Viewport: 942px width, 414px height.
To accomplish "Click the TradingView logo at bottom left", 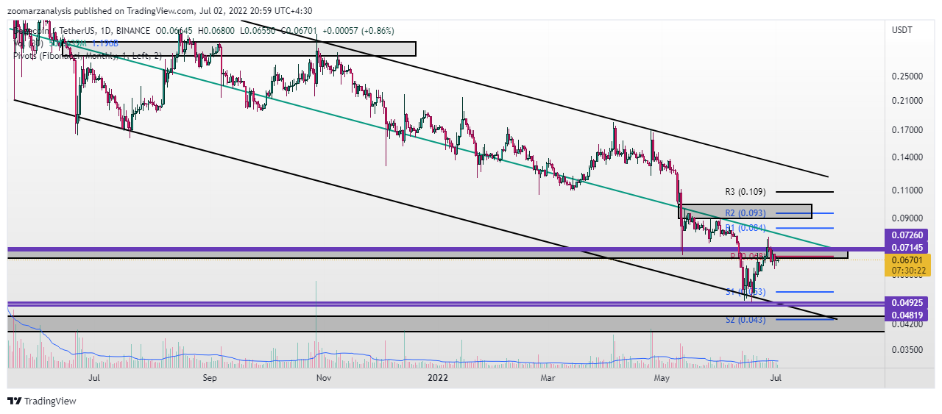I will [42, 401].
